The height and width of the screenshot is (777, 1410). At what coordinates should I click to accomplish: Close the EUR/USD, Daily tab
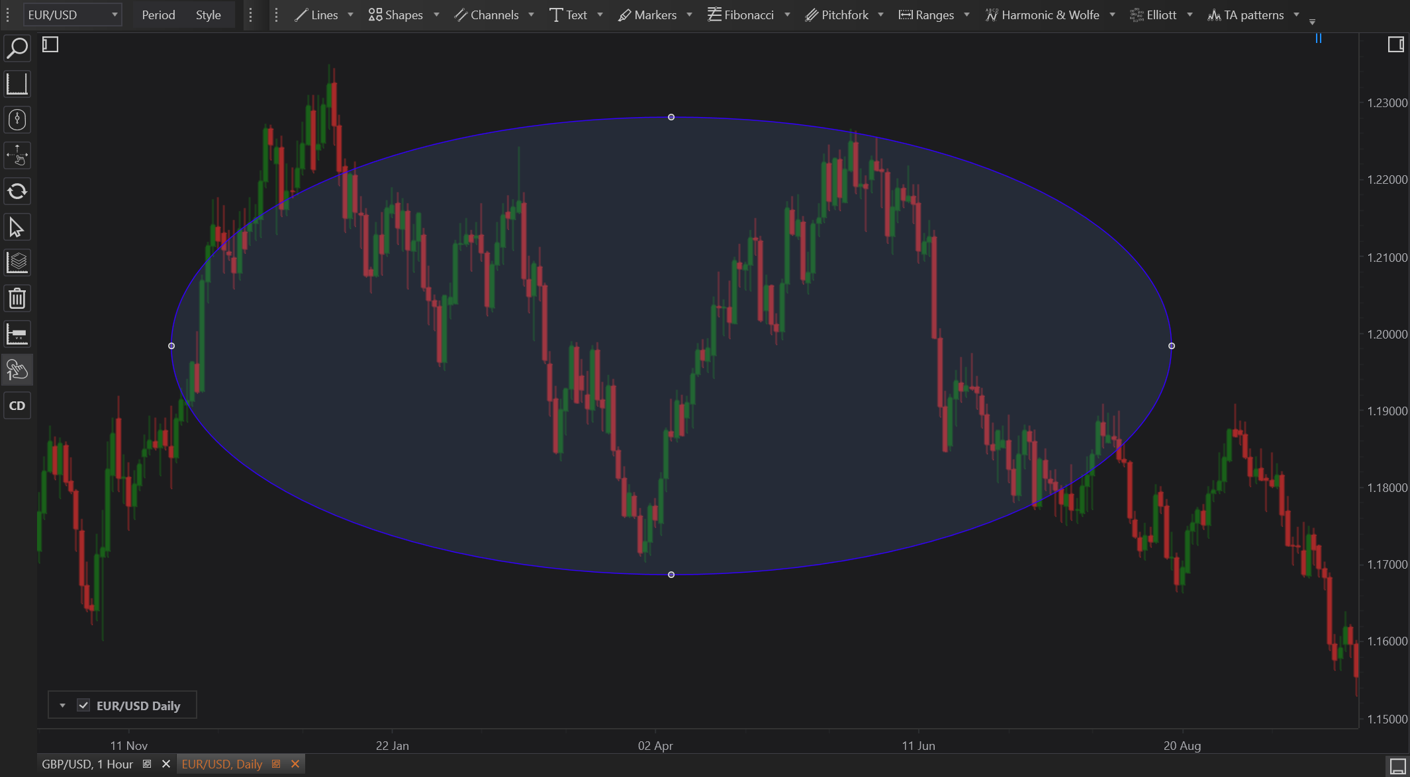pyautogui.click(x=295, y=764)
